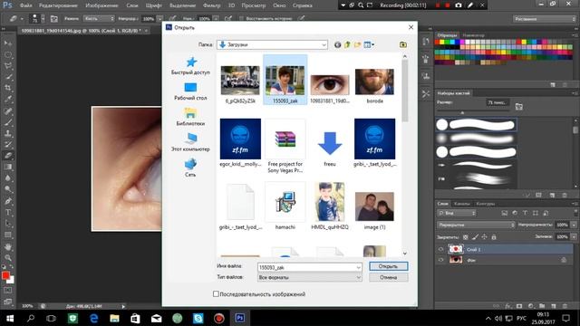Select the Gradient tool
Screen dimensions: 580x326
(x=8, y=167)
